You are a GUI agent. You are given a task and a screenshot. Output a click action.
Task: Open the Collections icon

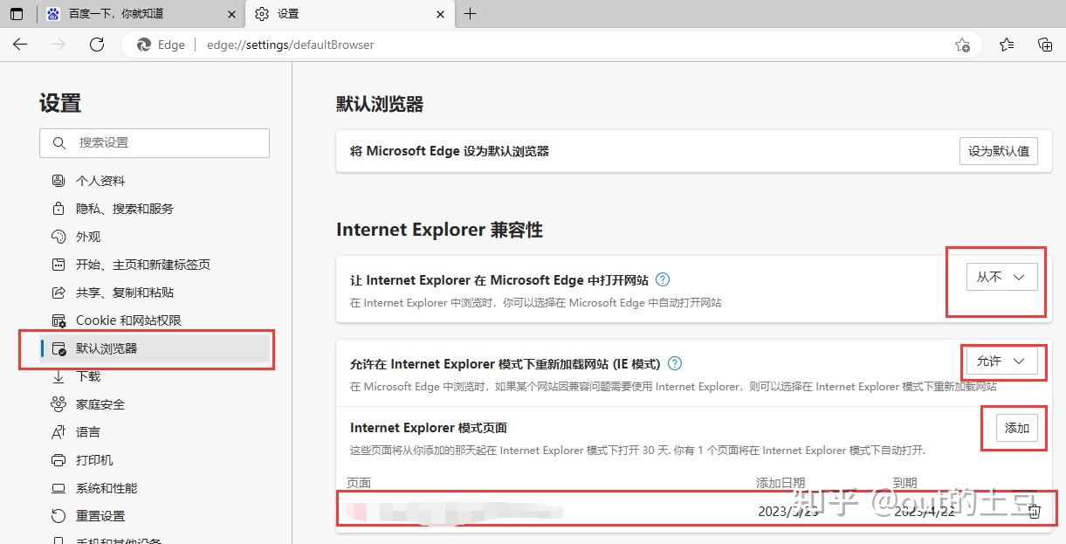pos(1045,45)
